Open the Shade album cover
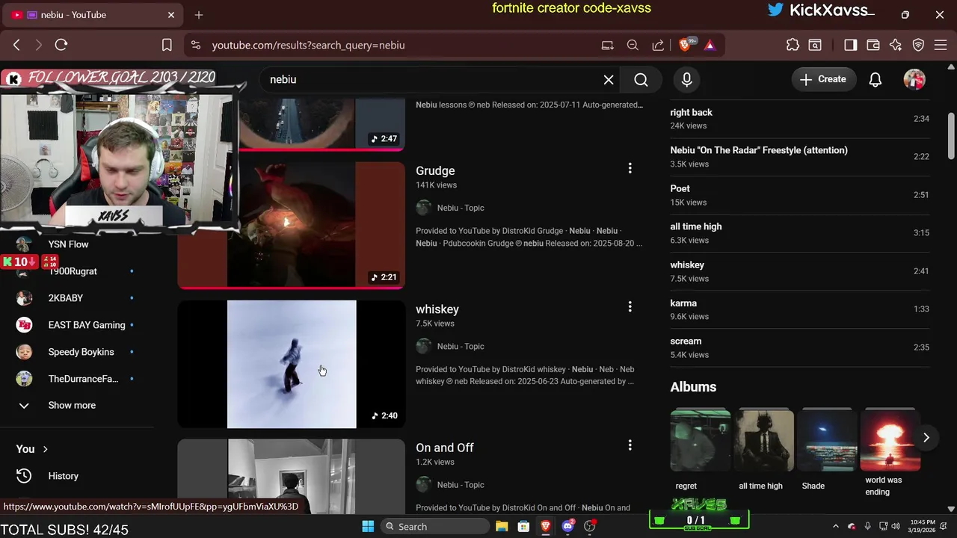Image resolution: width=957 pixels, height=538 pixels. (x=827, y=440)
